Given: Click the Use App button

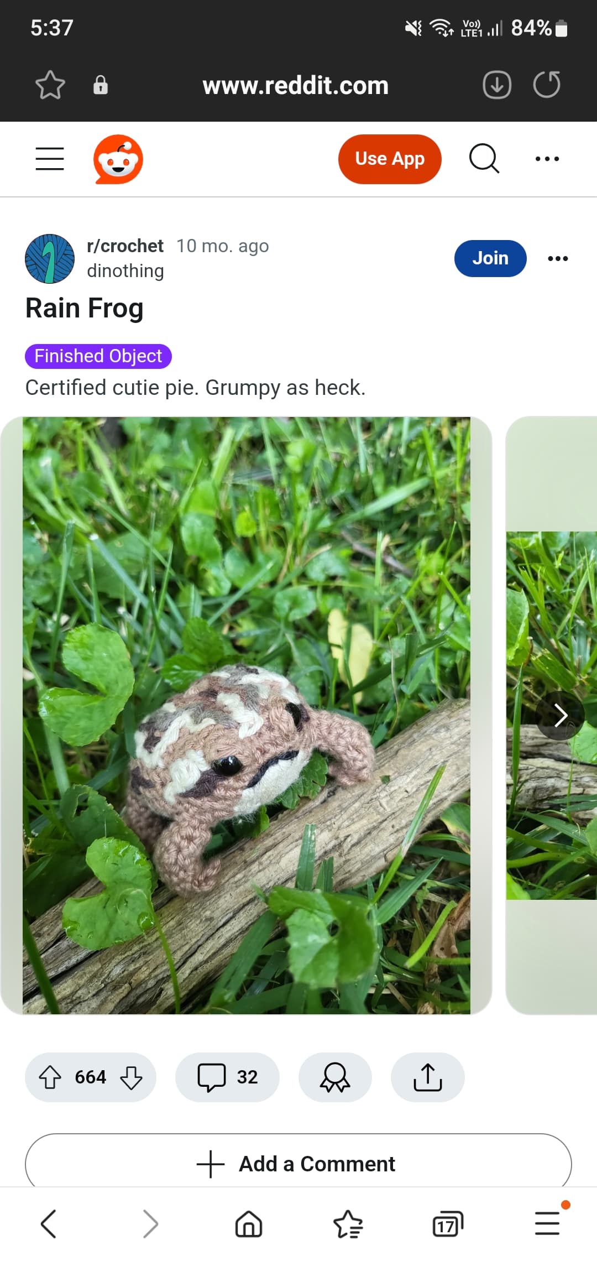Looking at the screenshot, I should click(390, 159).
